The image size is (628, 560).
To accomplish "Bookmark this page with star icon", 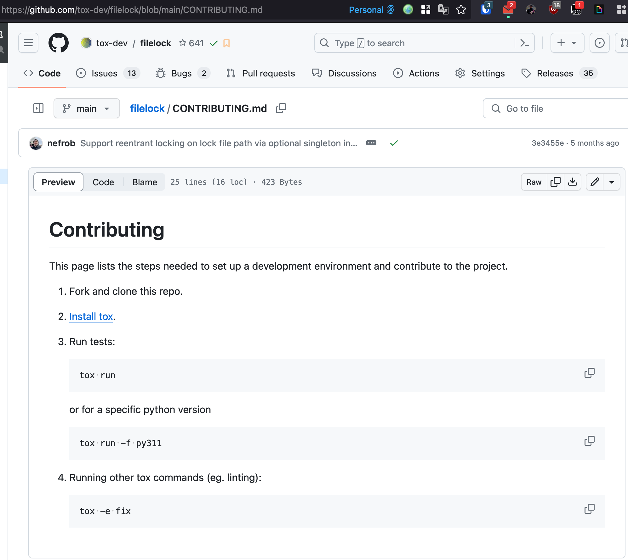I will pos(461,10).
